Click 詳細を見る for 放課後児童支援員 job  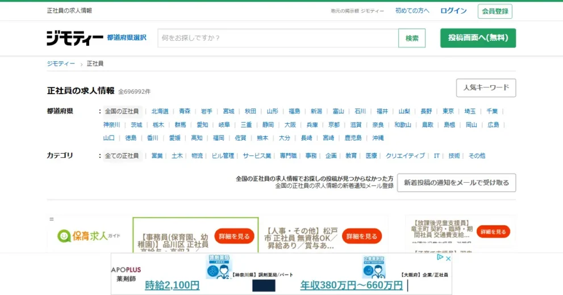pyautogui.click(x=493, y=232)
